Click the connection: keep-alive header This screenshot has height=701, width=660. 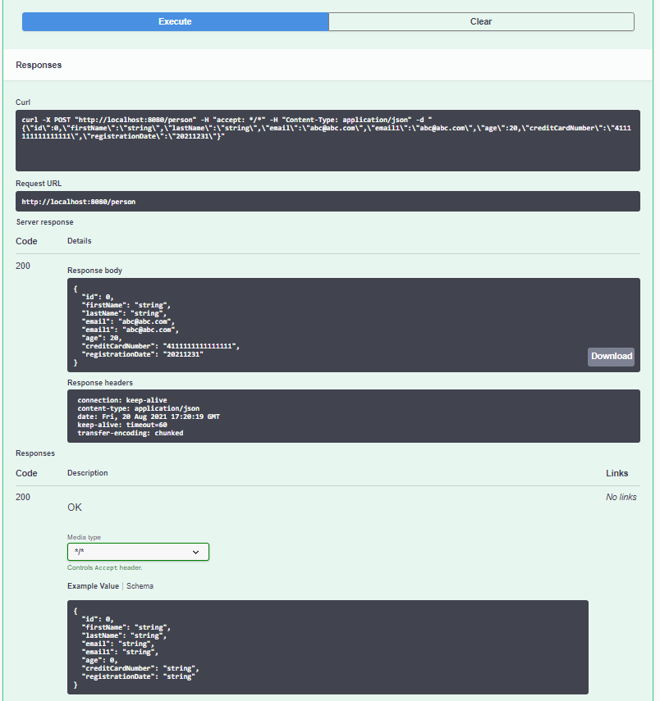[122, 400]
